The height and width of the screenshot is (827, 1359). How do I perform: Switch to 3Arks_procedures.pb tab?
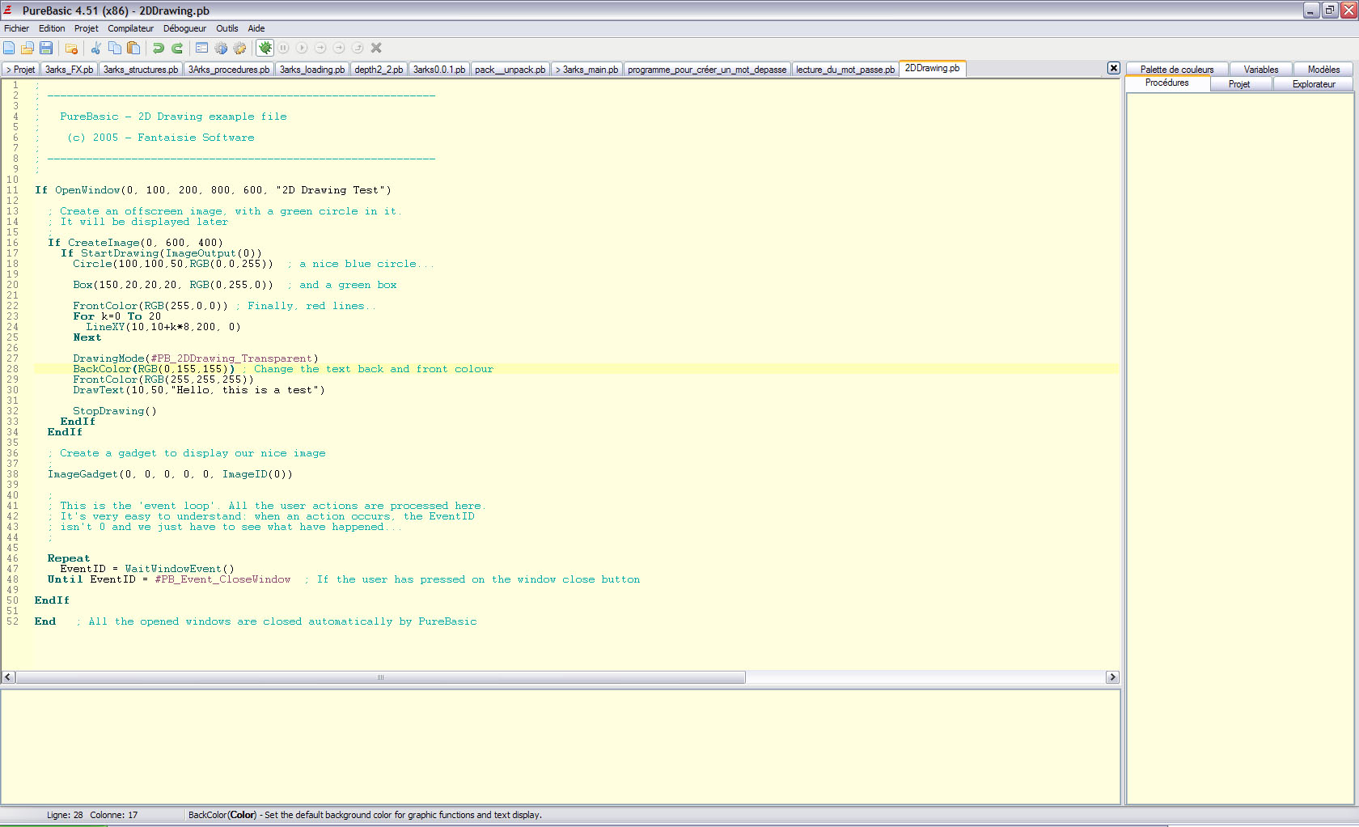point(229,70)
